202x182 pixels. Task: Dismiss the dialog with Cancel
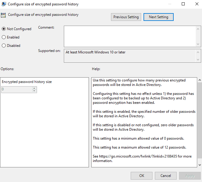point(166,176)
